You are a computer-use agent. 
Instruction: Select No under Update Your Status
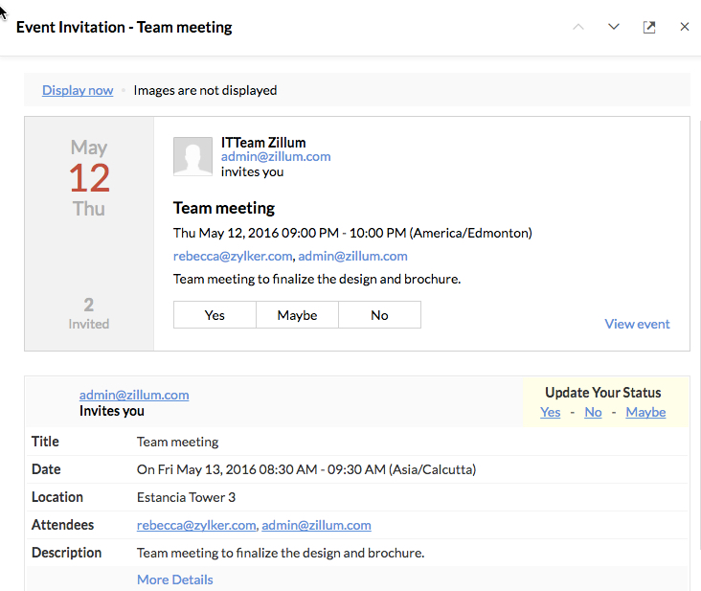(593, 412)
